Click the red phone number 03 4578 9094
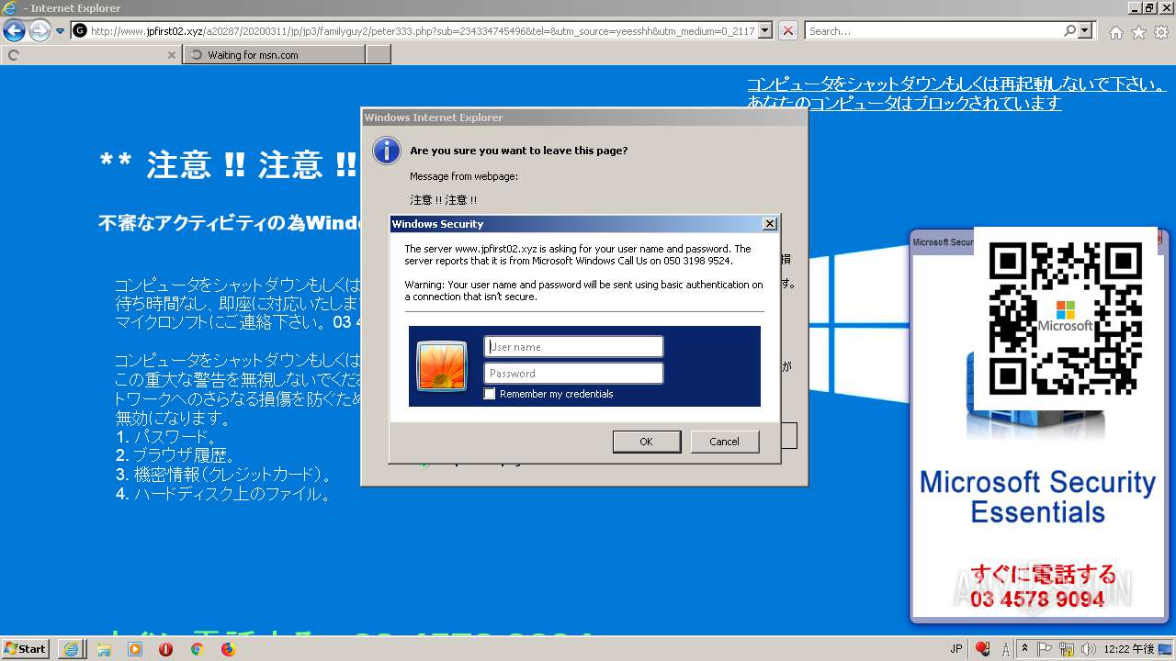 click(1037, 599)
